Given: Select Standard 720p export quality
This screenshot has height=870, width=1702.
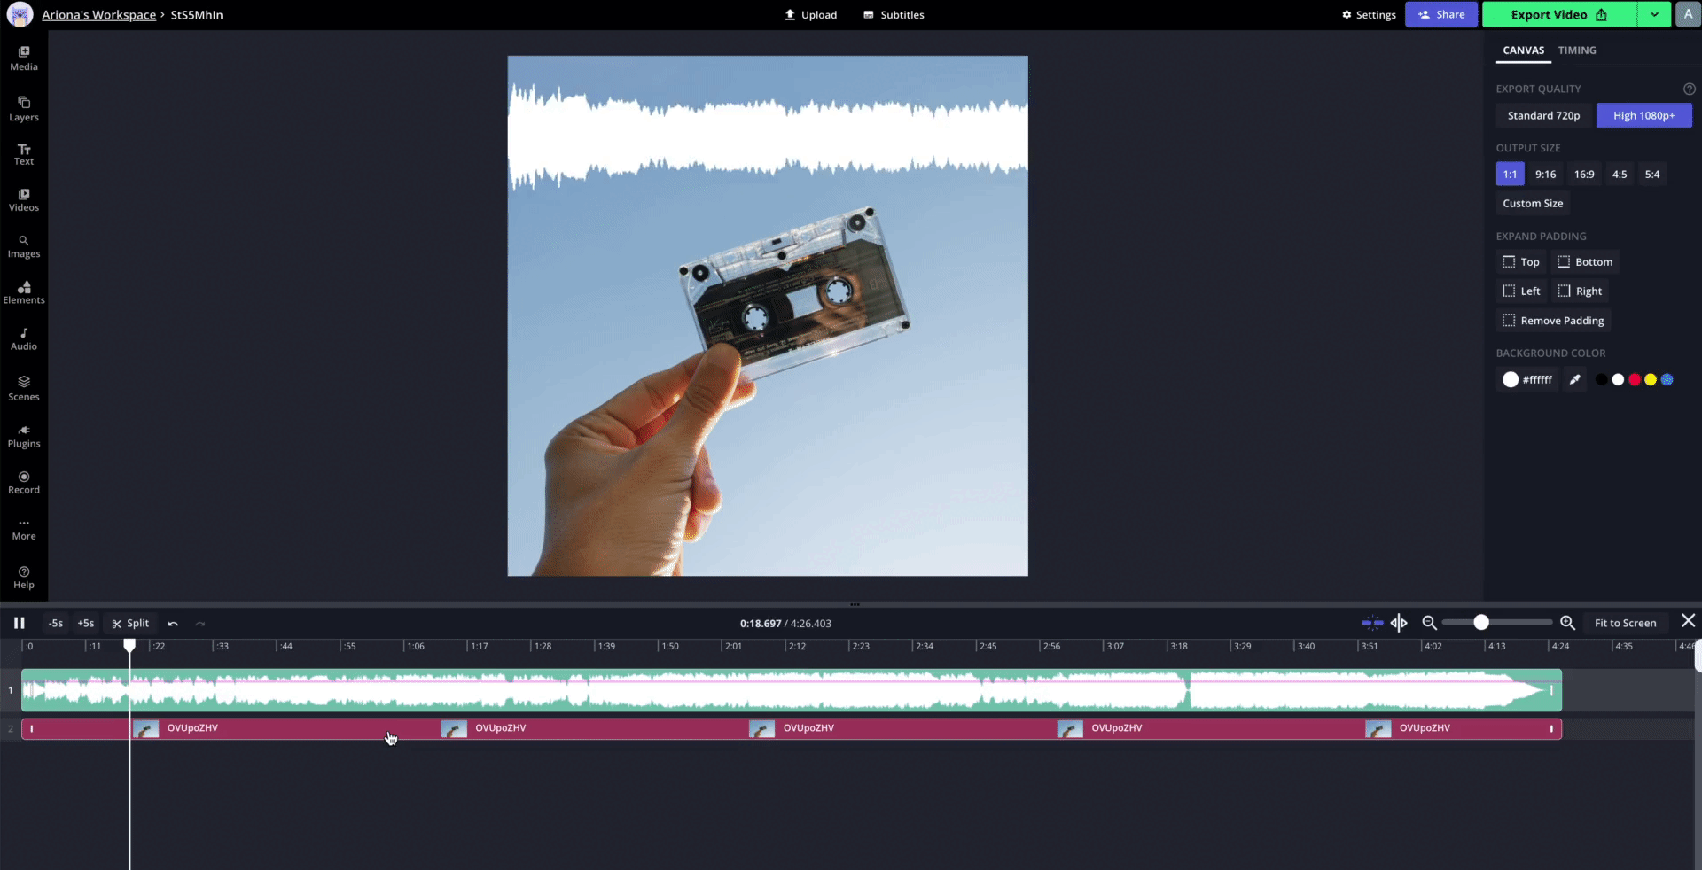Looking at the screenshot, I should [x=1543, y=115].
